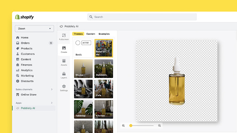
Task: Click the Orders inbox icon
Action: (x=18, y=43)
